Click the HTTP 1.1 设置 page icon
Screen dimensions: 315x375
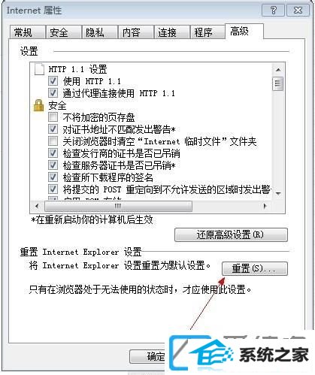pyautogui.click(x=39, y=69)
